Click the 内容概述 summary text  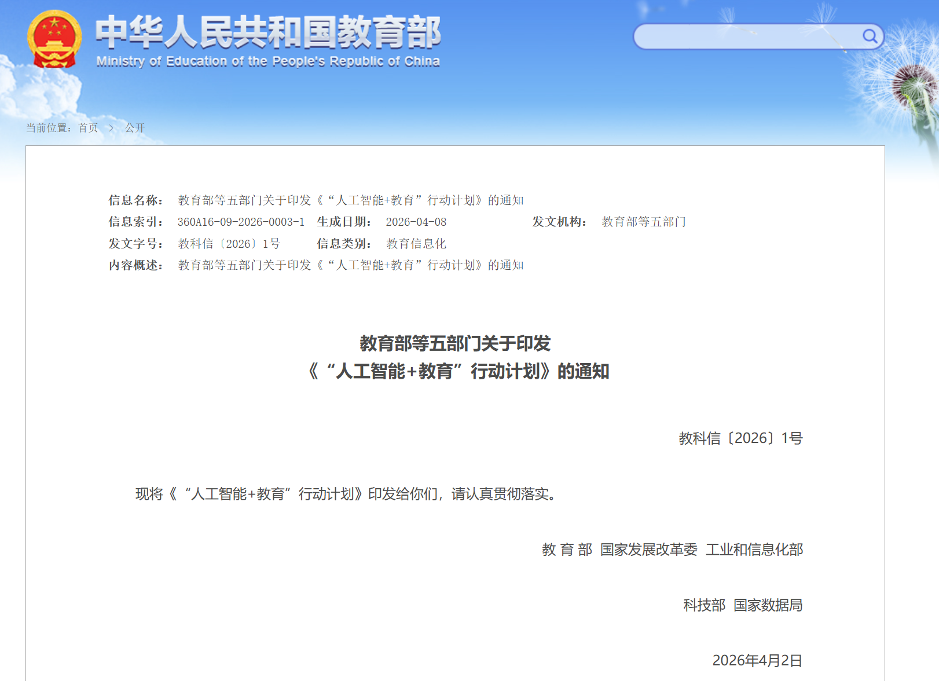pos(350,265)
